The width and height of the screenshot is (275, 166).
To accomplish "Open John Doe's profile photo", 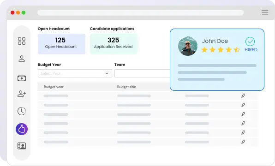I will coord(188,46).
